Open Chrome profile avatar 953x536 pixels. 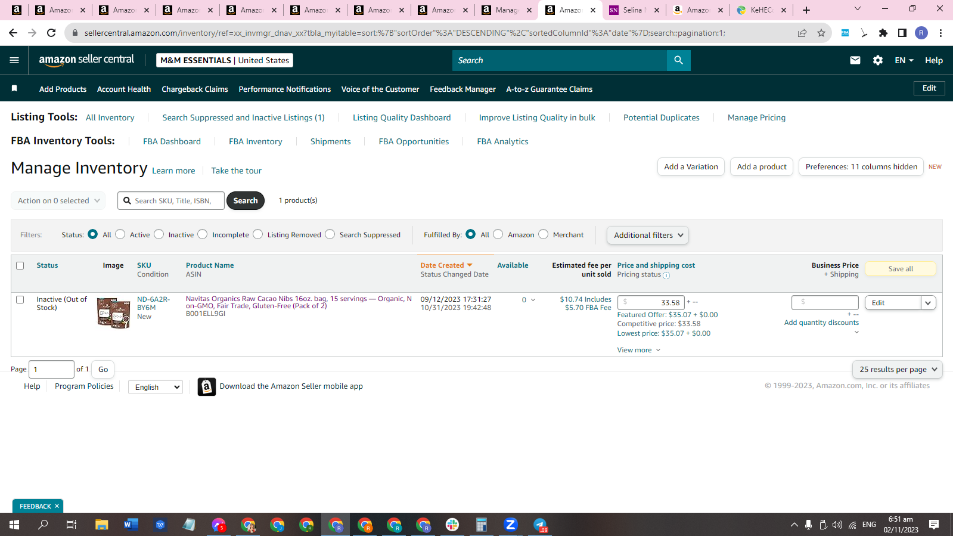[921, 33]
